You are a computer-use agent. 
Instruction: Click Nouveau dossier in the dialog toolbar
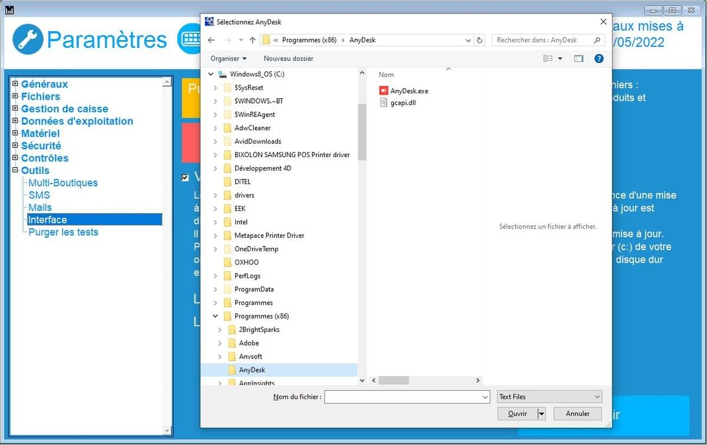point(288,58)
